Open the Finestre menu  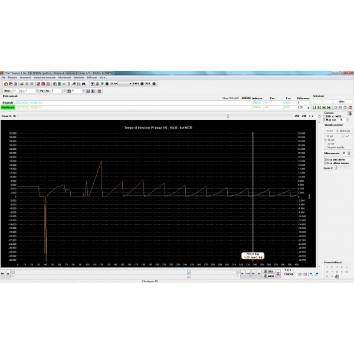(12, 77)
